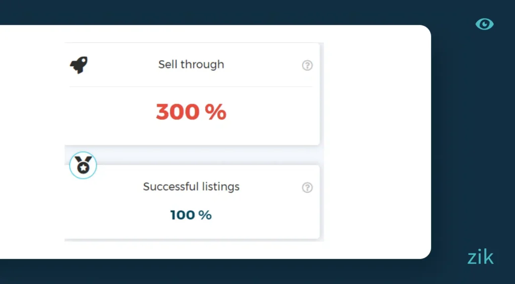Select the red 300 number

(178, 112)
